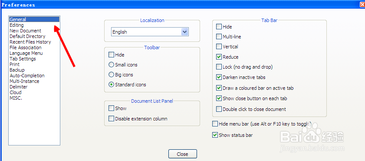This screenshot has width=365, height=161.
Task: Select Recent Files History in the list
Action: click(30, 42)
